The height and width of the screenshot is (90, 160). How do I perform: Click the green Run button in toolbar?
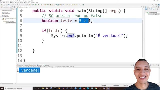coord(35,5)
